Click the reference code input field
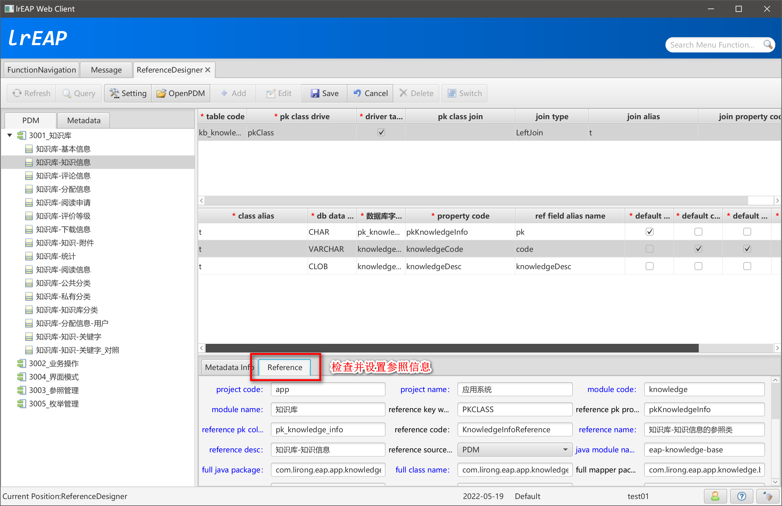Viewport: 782px width, 506px height. (515, 429)
